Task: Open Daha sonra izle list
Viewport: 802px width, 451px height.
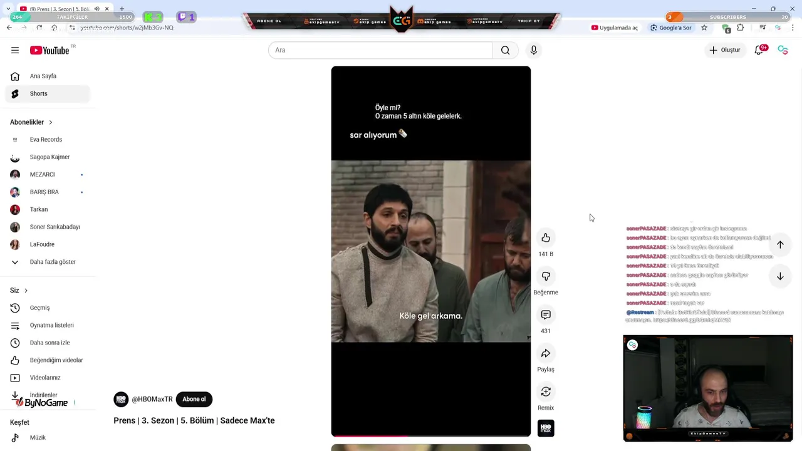Action: pos(48,343)
